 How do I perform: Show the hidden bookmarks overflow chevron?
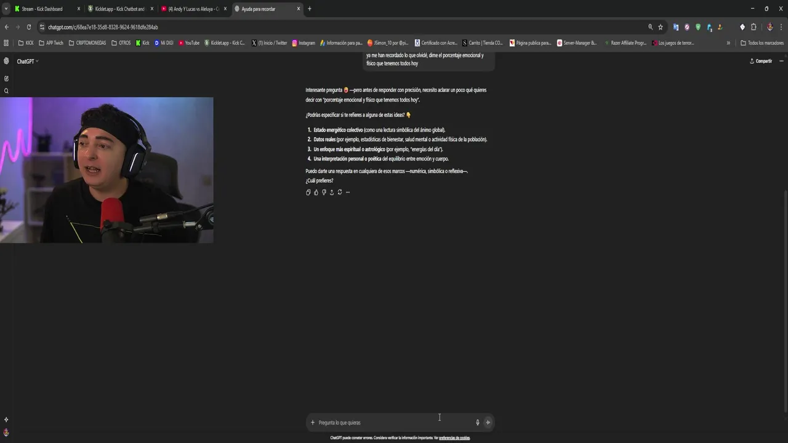point(728,43)
